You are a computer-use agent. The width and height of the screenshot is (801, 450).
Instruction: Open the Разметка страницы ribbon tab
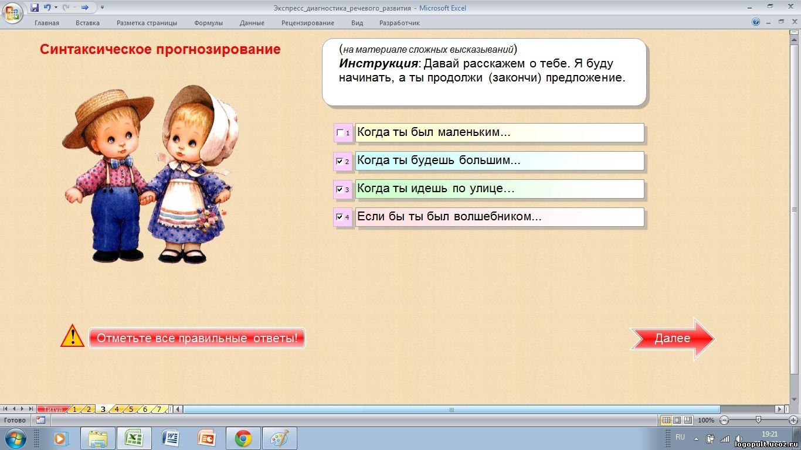(x=147, y=23)
